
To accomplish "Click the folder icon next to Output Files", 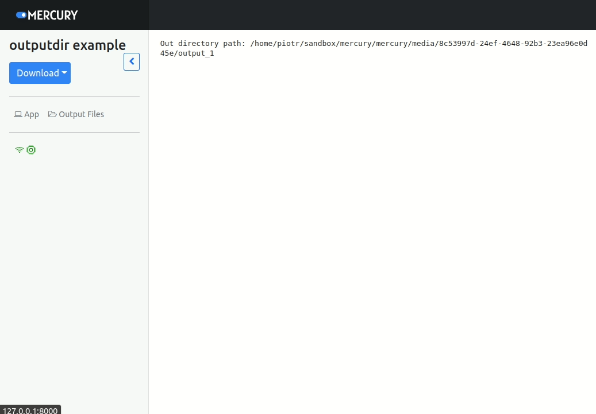I will click(x=51, y=114).
